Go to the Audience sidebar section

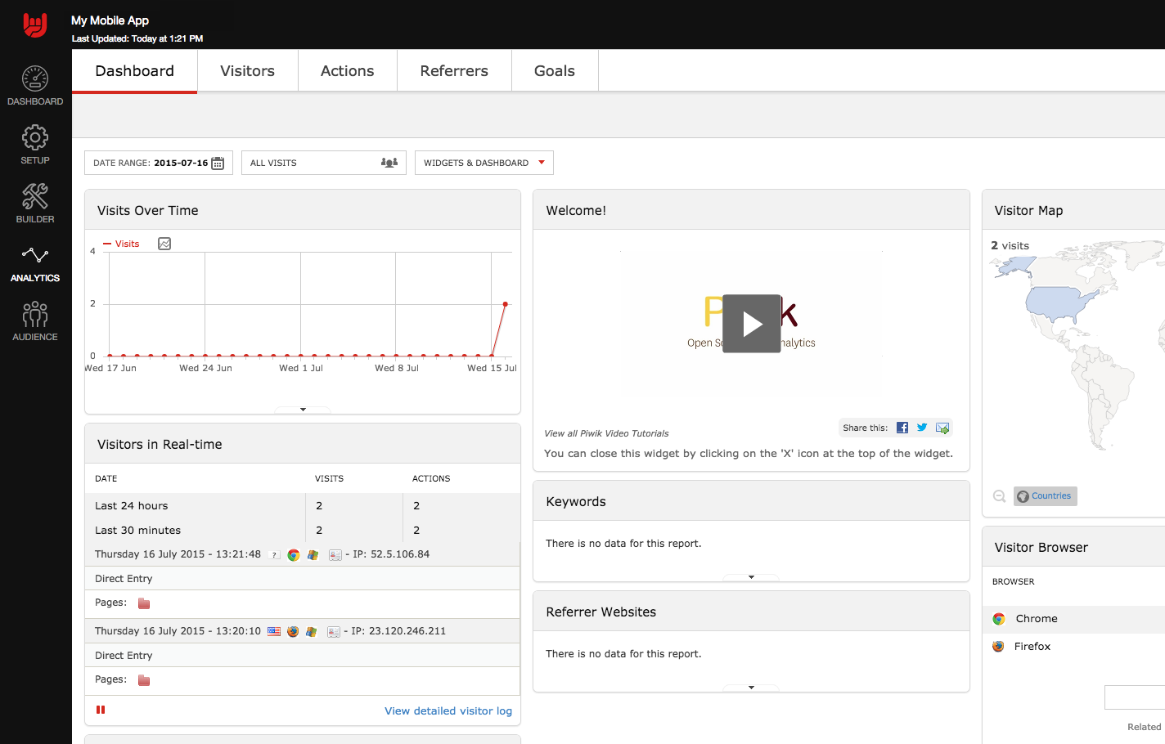(x=34, y=321)
